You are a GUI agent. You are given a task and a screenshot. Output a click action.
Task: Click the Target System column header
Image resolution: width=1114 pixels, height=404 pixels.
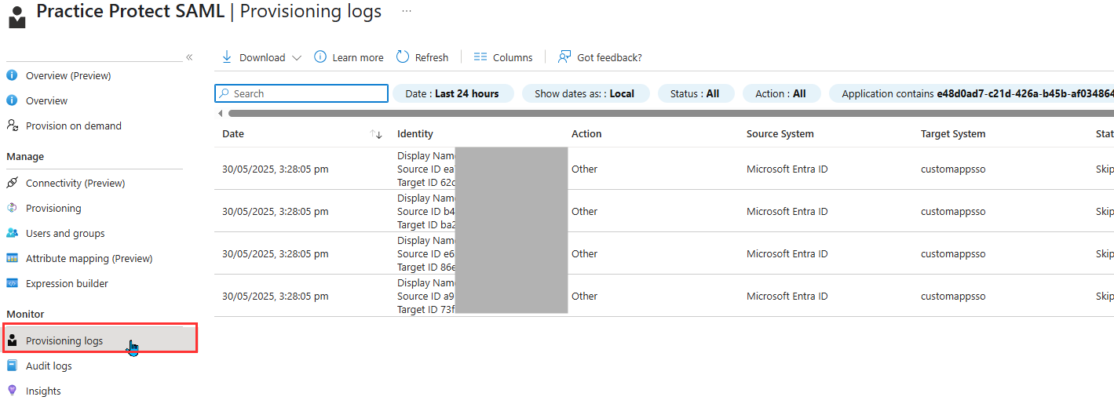[x=953, y=134]
